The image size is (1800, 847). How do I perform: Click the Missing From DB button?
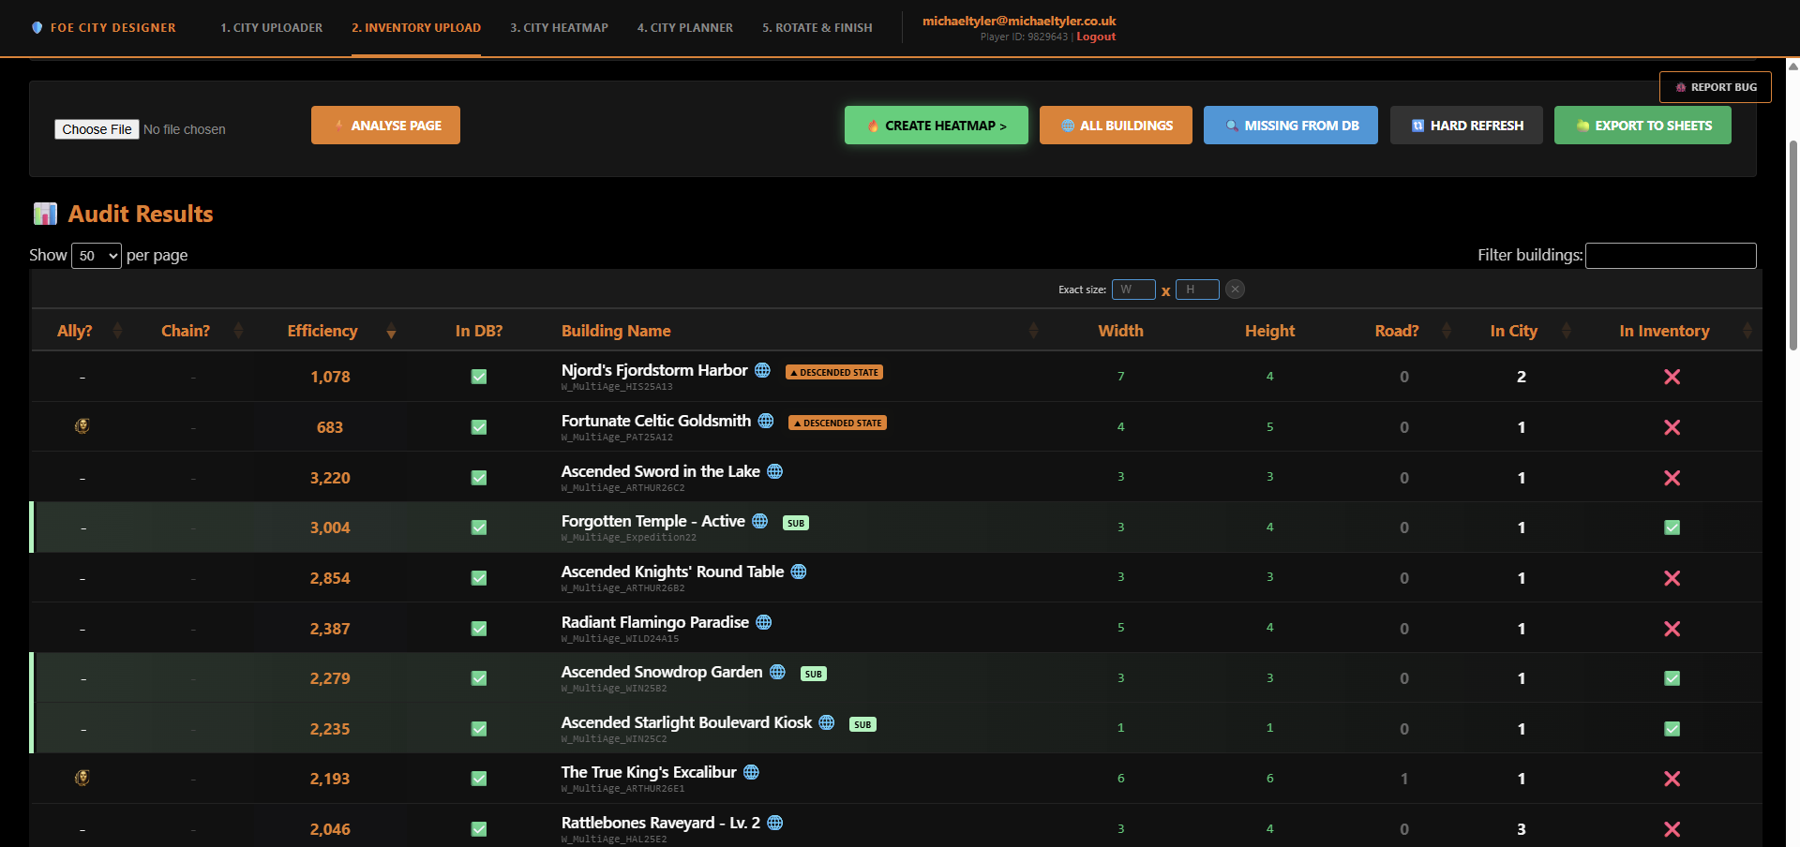pos(1291,125)
